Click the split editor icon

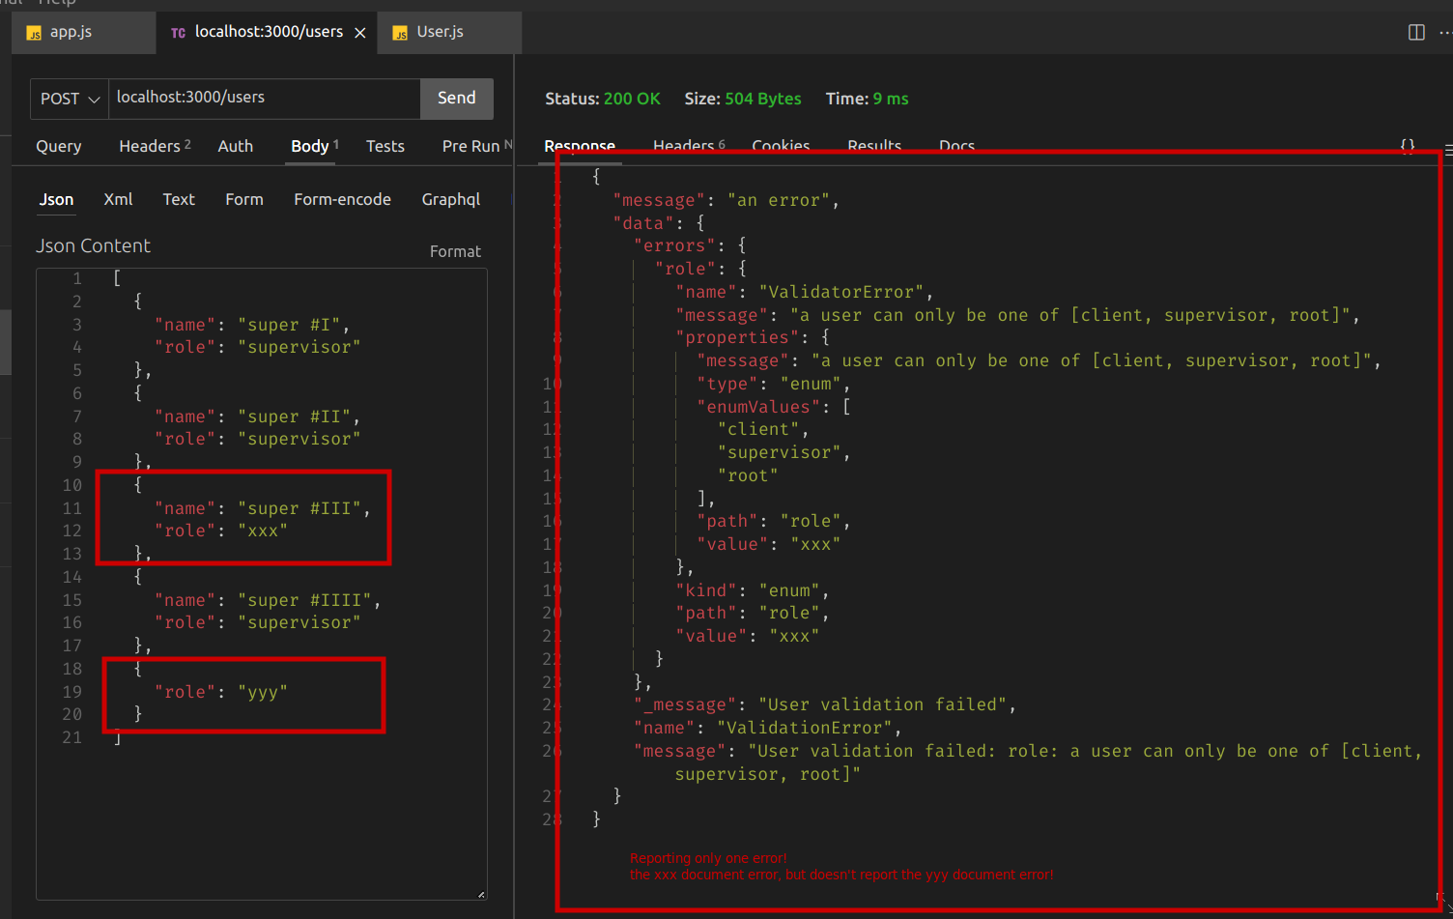pos(1416,32)
